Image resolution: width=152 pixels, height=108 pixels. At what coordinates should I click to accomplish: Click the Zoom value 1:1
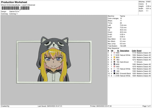point(147,11)
